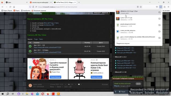Image resolution: width=171 pixels, height=96 pixels.
Task: Open the extensions puzzle icon
Action: point(165,7)
